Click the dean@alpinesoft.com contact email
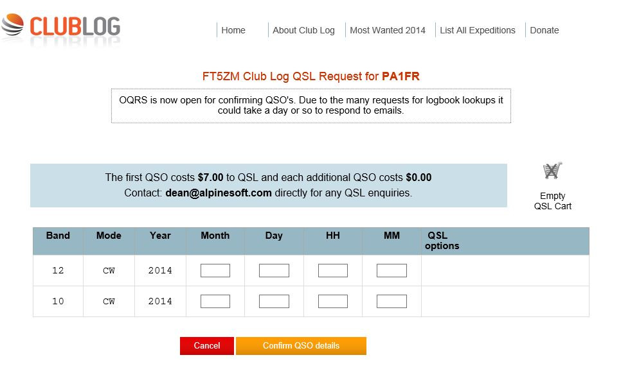Viewport: 621px width, 380px height. pos(219,193)
